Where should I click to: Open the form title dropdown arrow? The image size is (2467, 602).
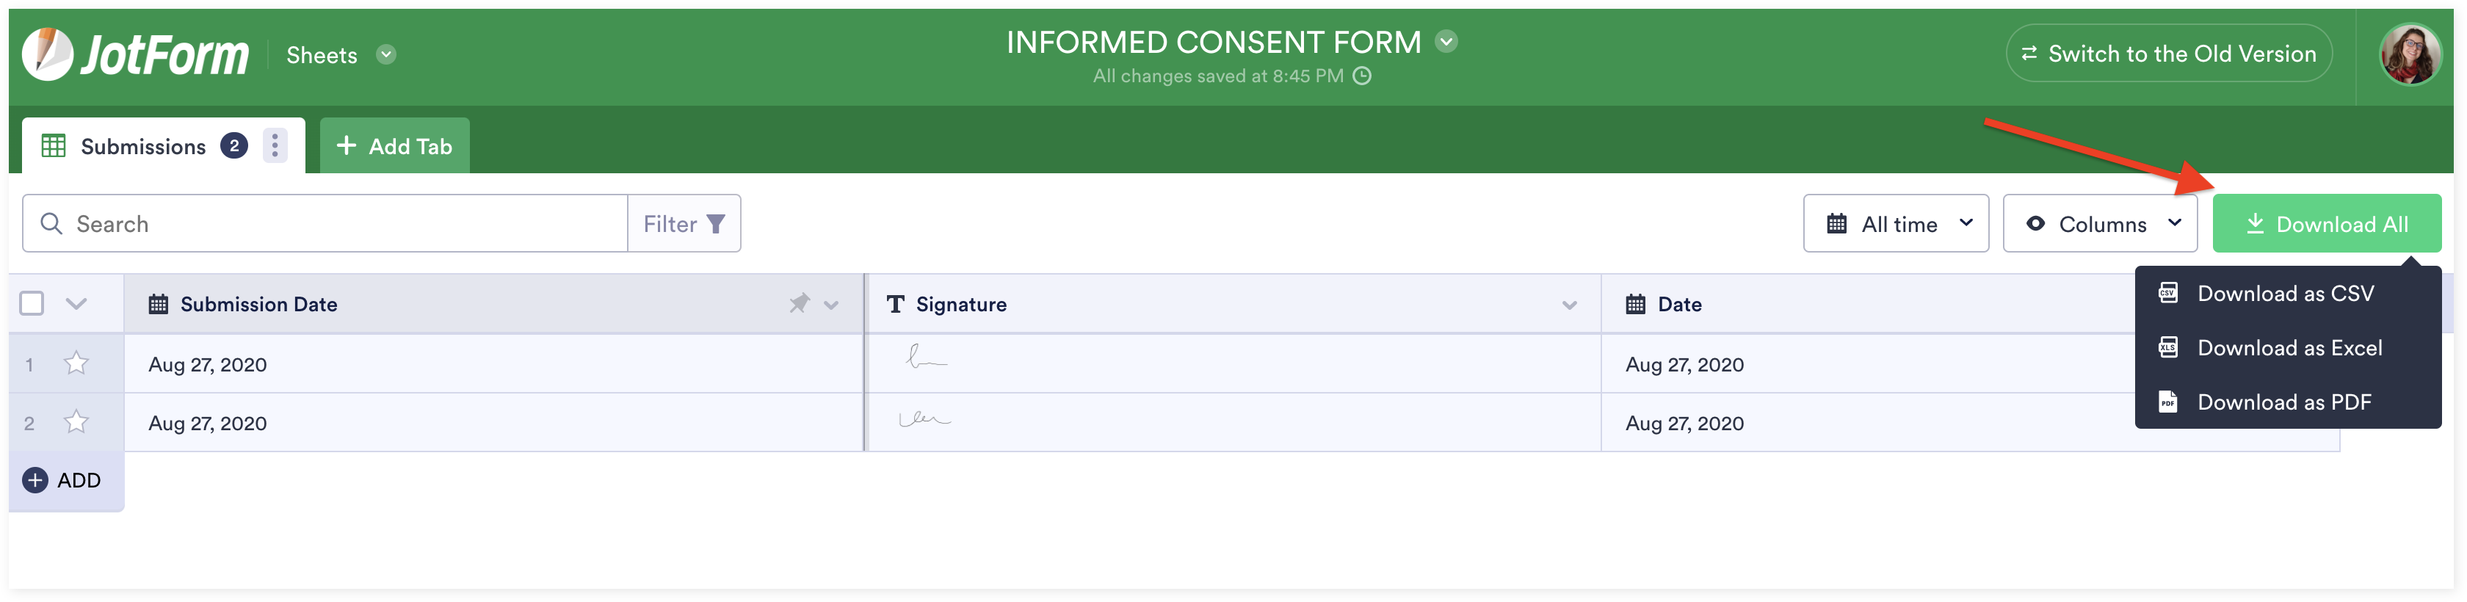click(x=1446, y=41)
